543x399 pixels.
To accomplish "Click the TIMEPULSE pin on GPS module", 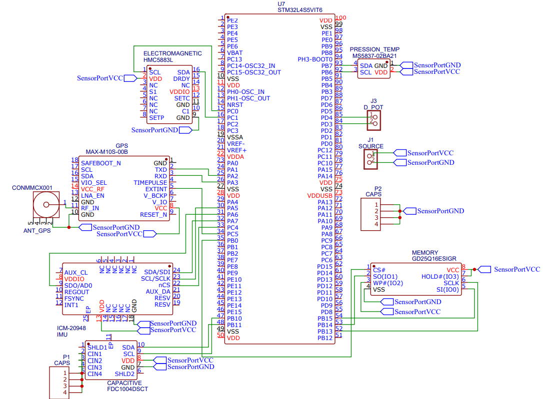I will click(x=150, y=183).
